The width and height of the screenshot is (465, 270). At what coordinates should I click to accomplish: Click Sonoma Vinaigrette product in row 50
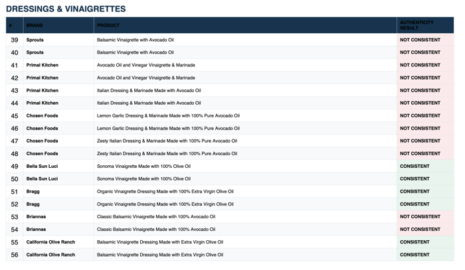pos(144,179)
